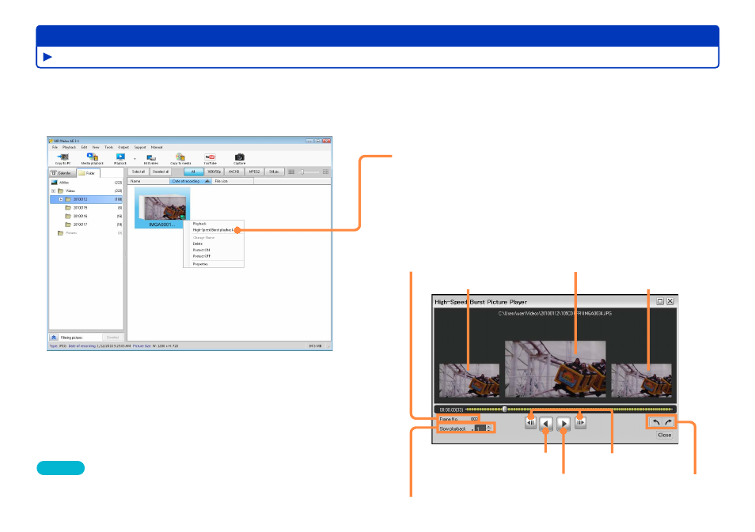Image resolution: width=755 pixels, height=532 pixels.
Task: Rotate picture right in burst player
Action: point(668,422)
